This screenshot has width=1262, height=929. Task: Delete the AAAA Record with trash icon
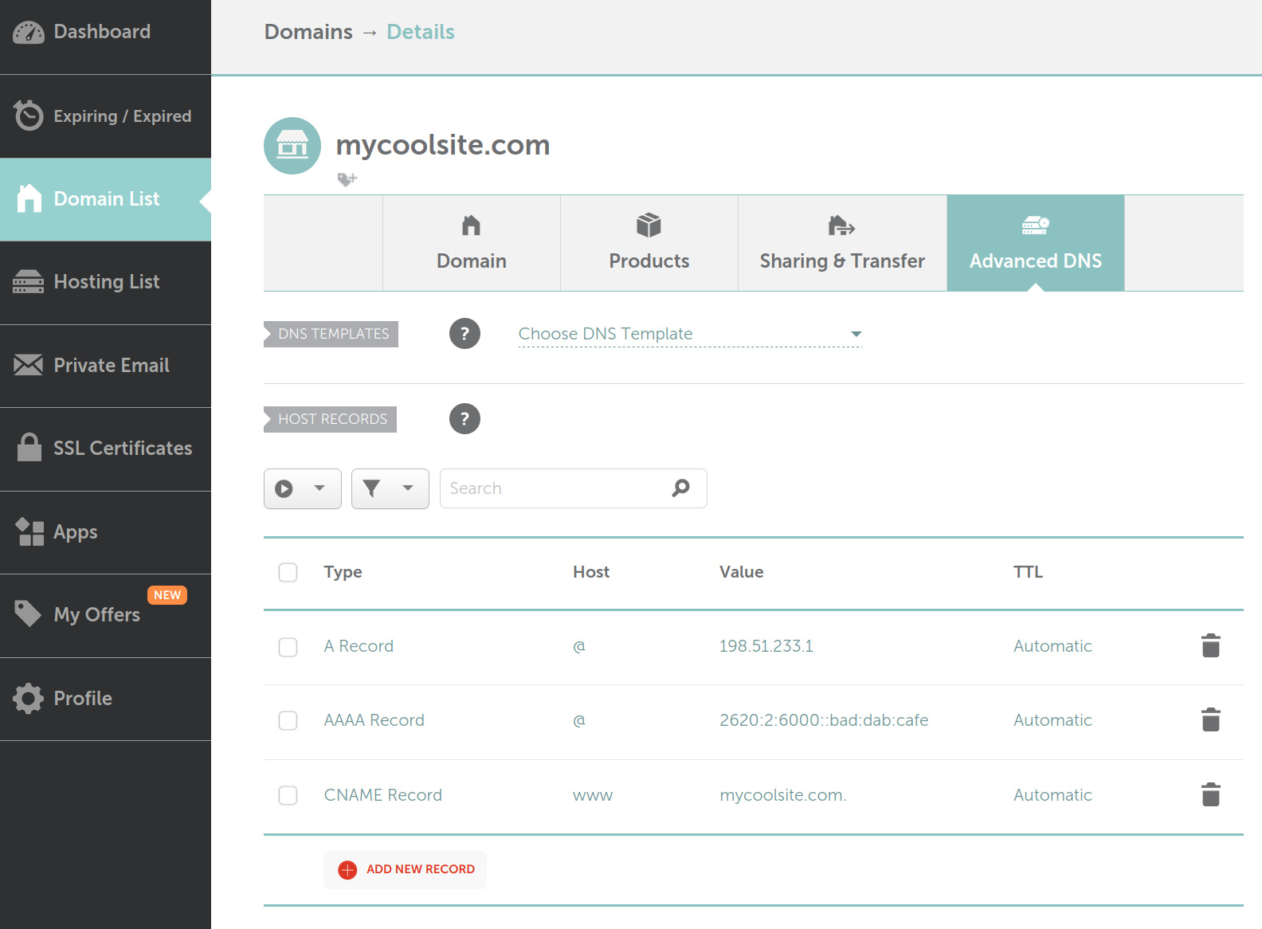1211,719
